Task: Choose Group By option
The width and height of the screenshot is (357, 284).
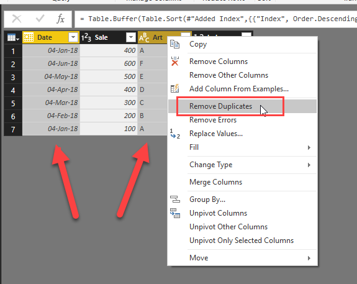Action: coord(242,199)
